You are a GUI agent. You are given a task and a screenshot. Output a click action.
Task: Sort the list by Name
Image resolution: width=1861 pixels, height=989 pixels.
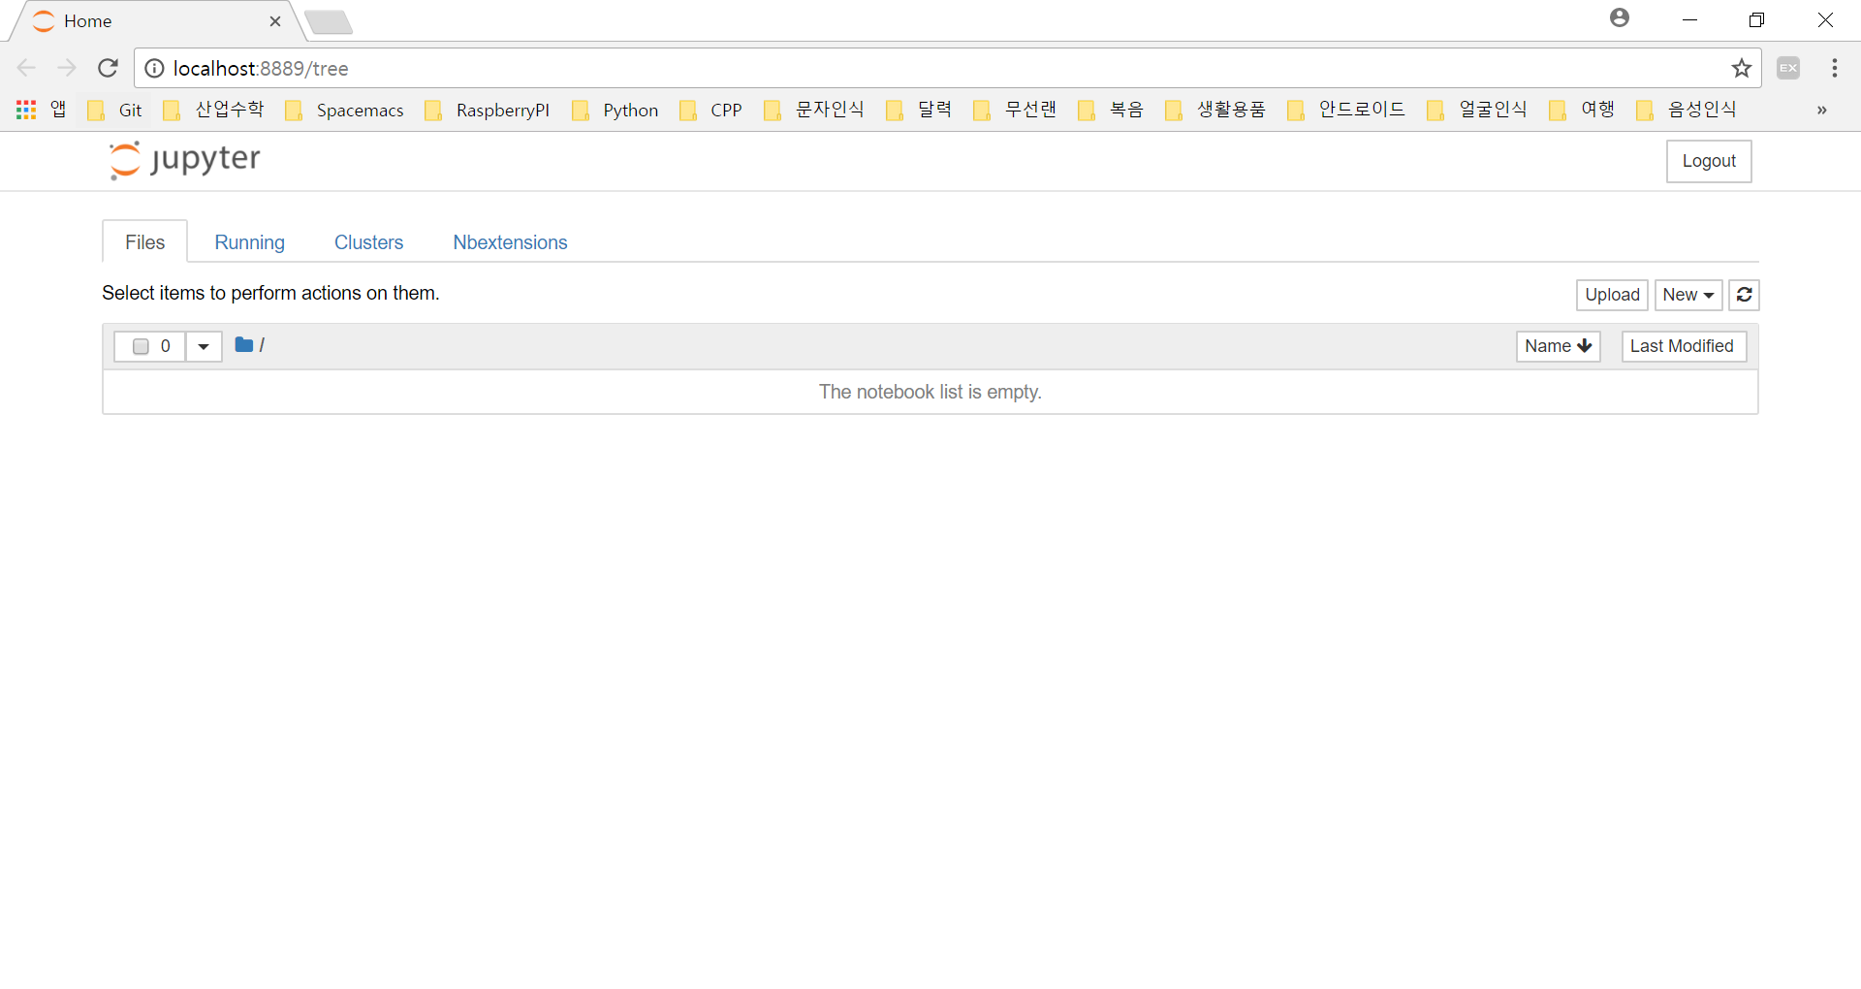point(1557,346)
